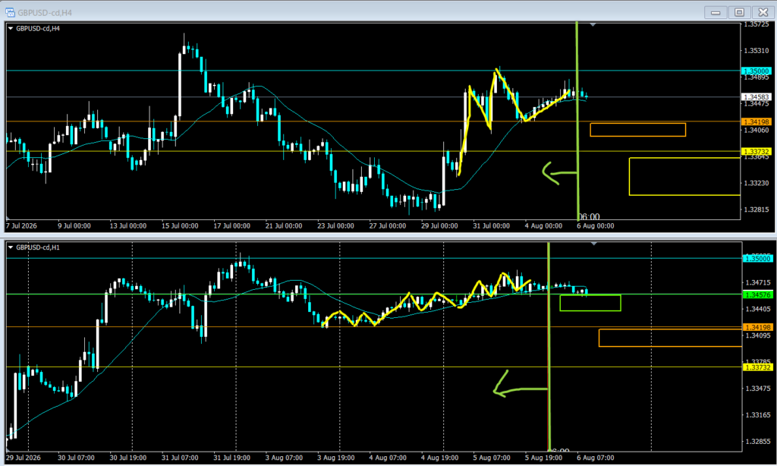Open the GBPUSD-cd,H4 chart dropdown triangle
The height and width of the screenshot is (466, 777).
(11, 29)
